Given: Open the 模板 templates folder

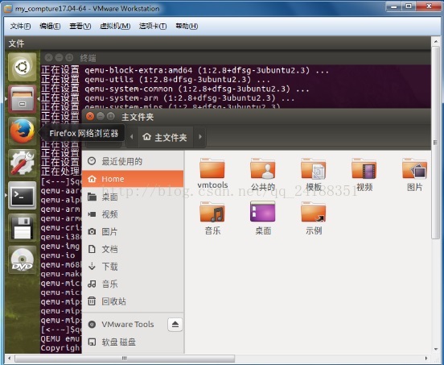Looking at the screenshot, I should click(314, 174).
